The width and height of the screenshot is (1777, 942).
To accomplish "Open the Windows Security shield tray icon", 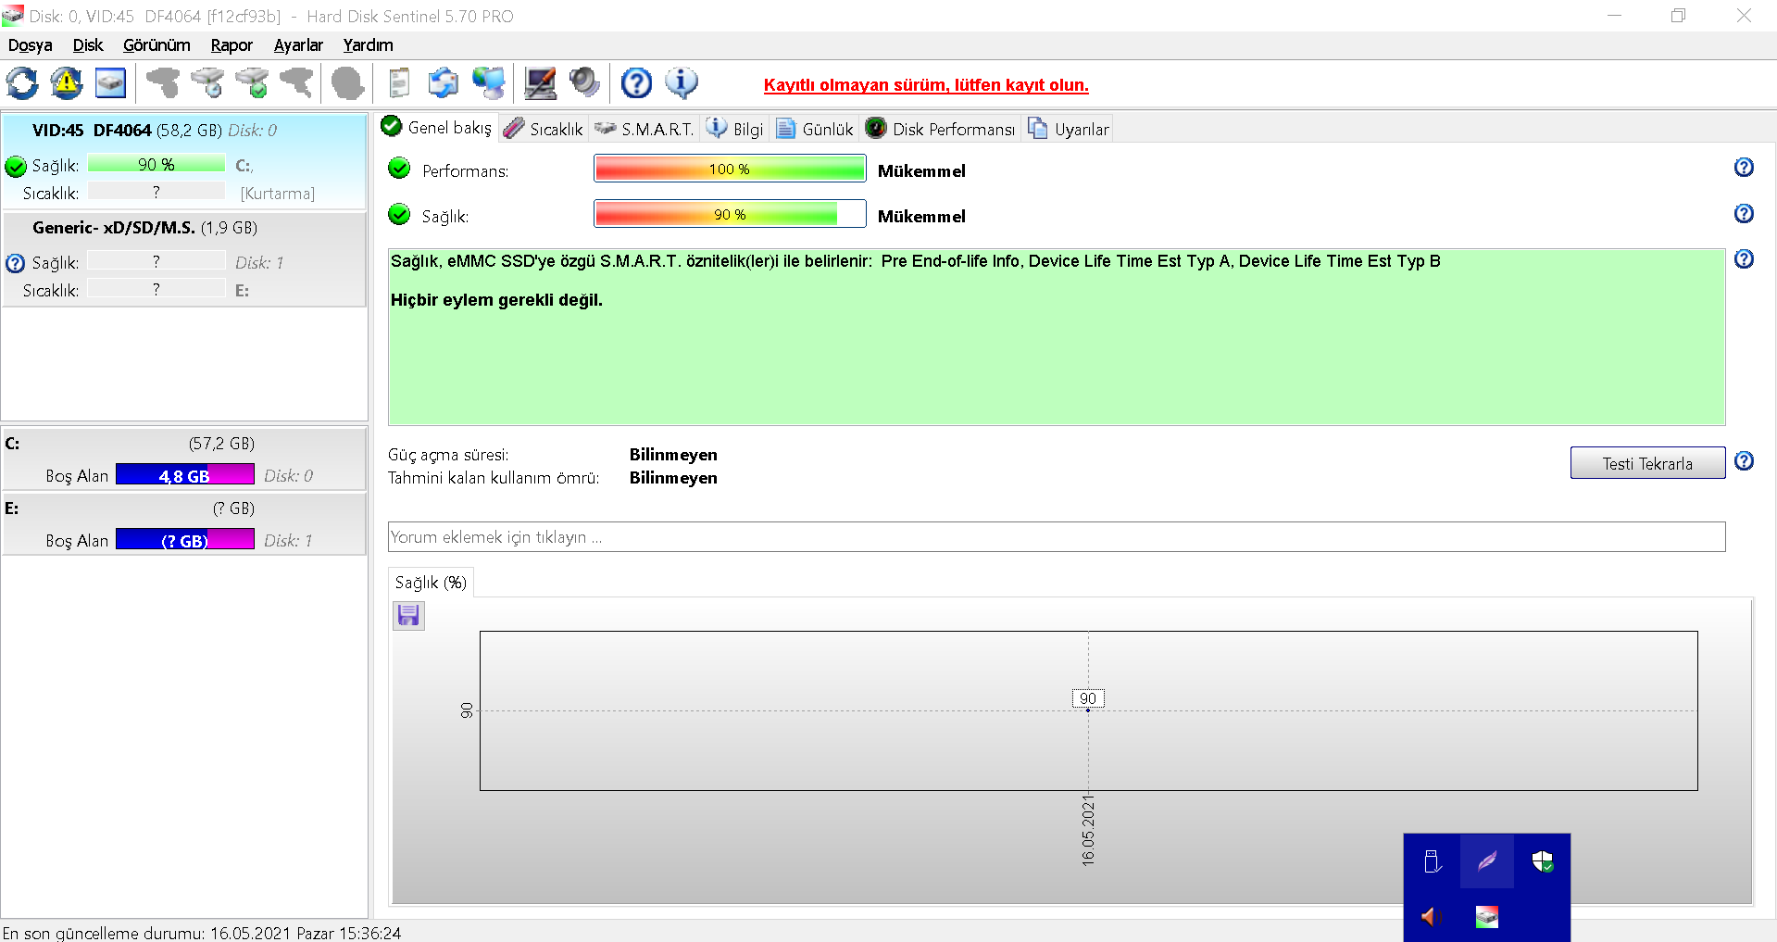I will point(1543,861).
